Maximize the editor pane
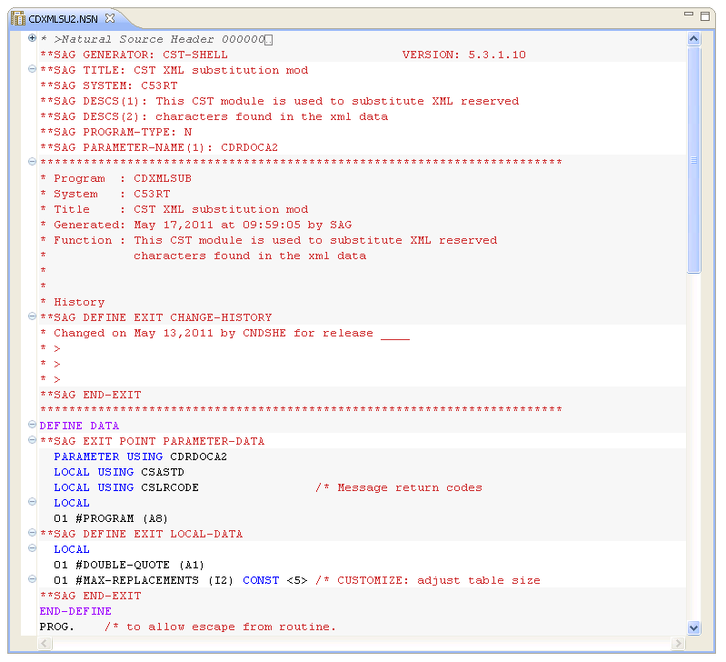This screenshot has width=726, height=662. pyautogui.click(x=706, y=16)
